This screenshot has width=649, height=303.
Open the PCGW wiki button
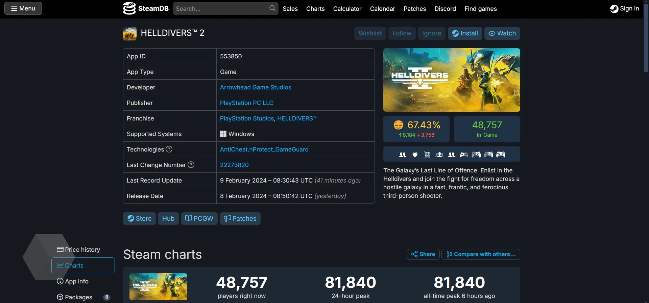pos(199,219)
